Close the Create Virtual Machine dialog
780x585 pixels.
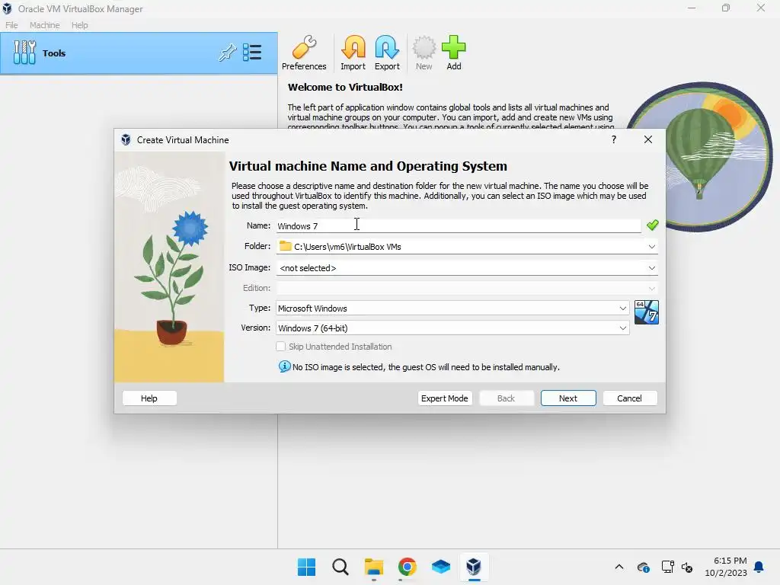(x=647, y=140)
